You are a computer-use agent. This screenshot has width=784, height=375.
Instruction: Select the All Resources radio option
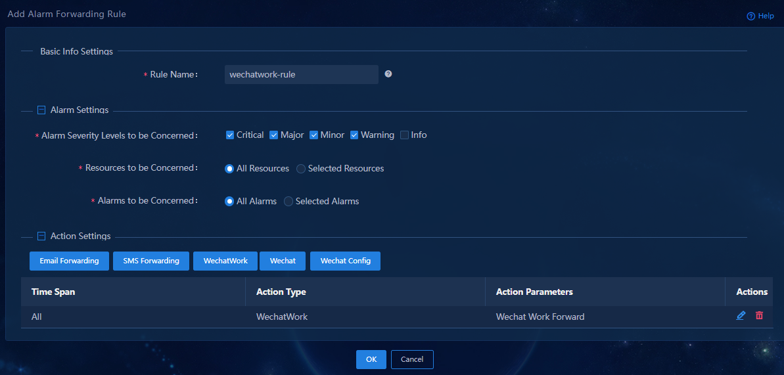pos(229,169)
